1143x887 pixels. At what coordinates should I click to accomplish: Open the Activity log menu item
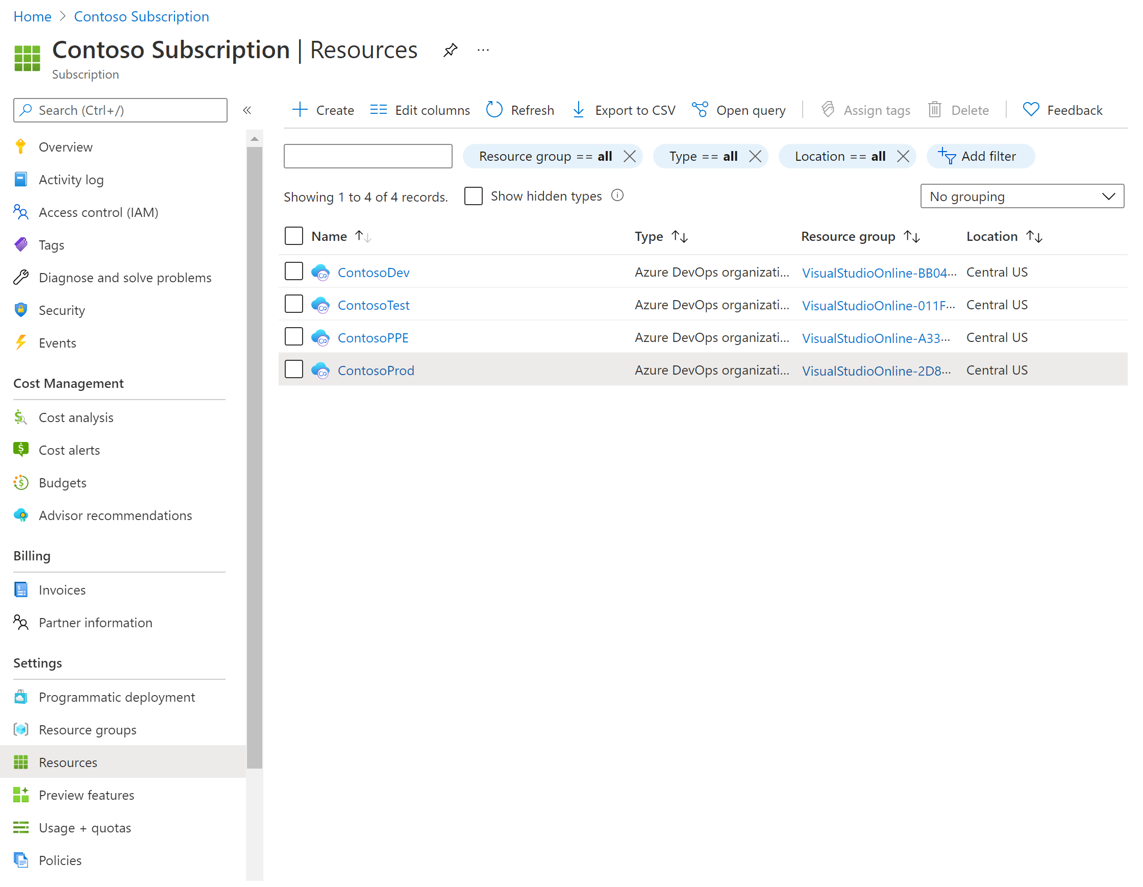click(71, 179)
